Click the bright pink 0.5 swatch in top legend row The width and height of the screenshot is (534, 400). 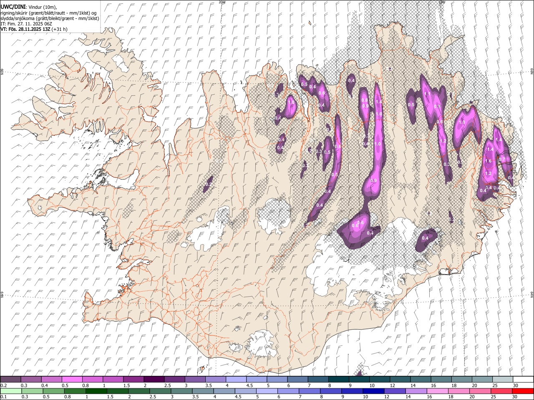pyautogui.click(x=72, y=379)
